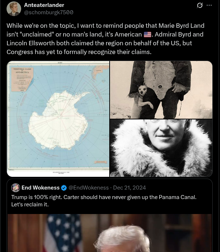Open Anteaterlander's profile avatar
Image resolution: width=220 pixels, height=252 pixels.
pos(14,9)
